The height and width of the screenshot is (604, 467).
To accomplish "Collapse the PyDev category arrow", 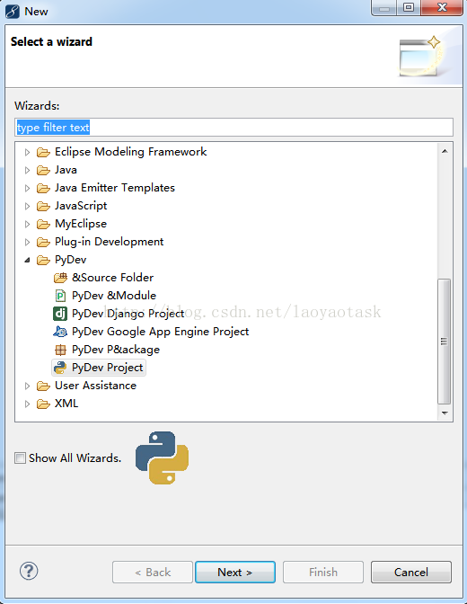I will pos(27,261).
